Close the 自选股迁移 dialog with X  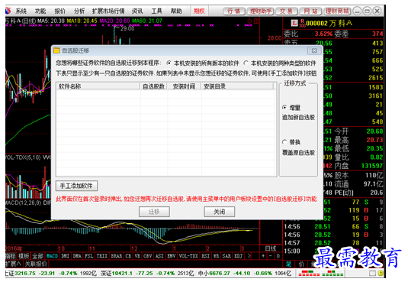(314, 50)
